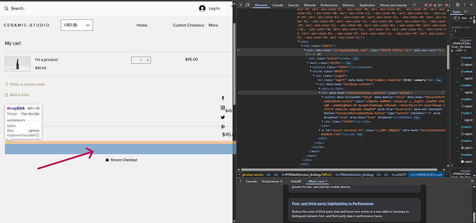Viewport: 476px width, 223px height.
Task: Click the itemsDe rgba color swatch in Styles
Action: (x=462, y=64)
